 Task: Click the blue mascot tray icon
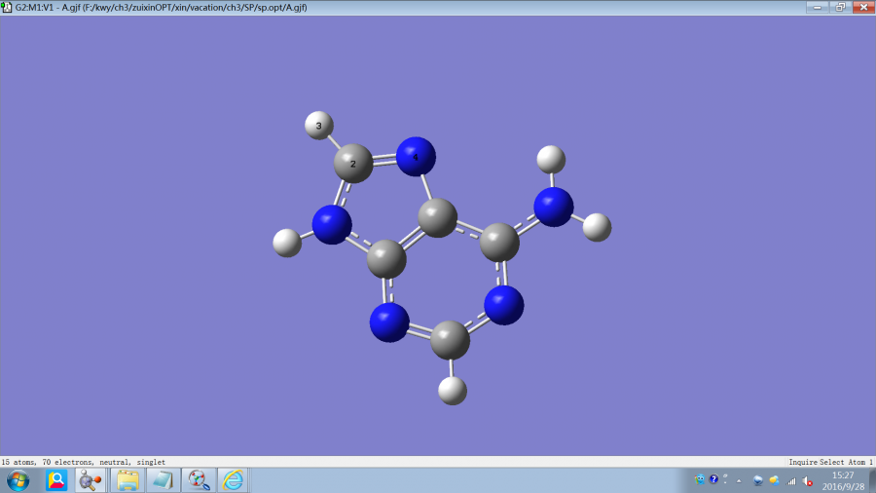[700, 479]
